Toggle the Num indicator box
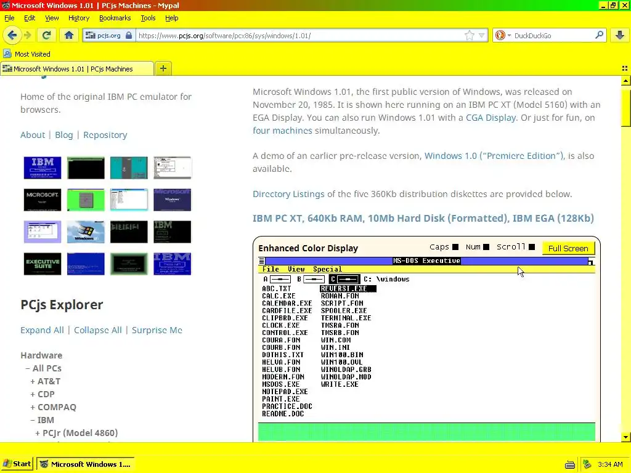The width and height of the screenshot is (631, 473). pos(486,247)
